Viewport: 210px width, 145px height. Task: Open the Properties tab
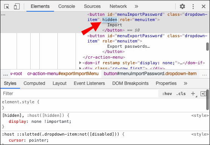coord(166,83)
